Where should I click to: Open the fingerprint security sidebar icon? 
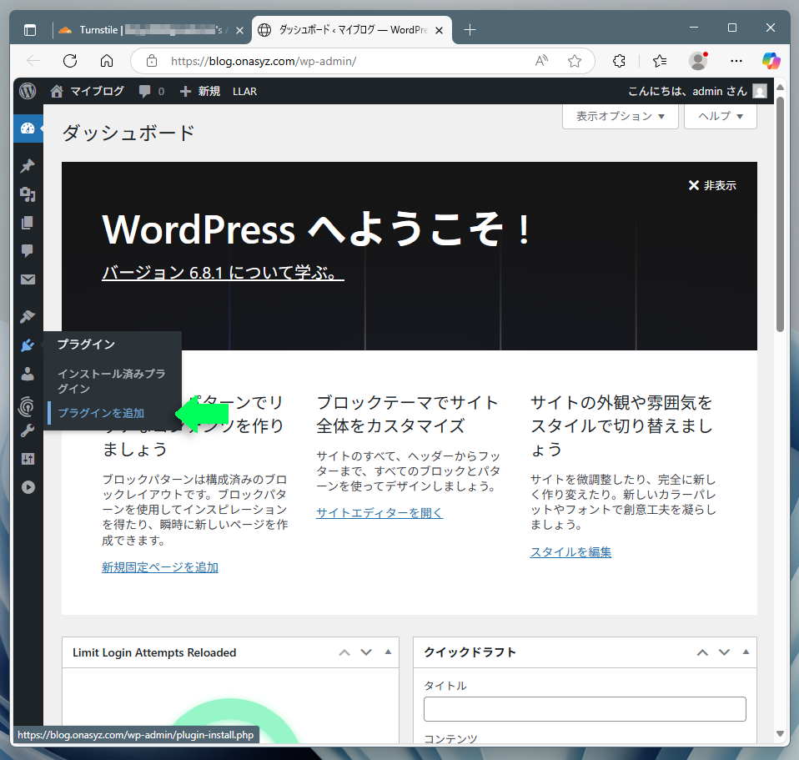coord(27,406)
